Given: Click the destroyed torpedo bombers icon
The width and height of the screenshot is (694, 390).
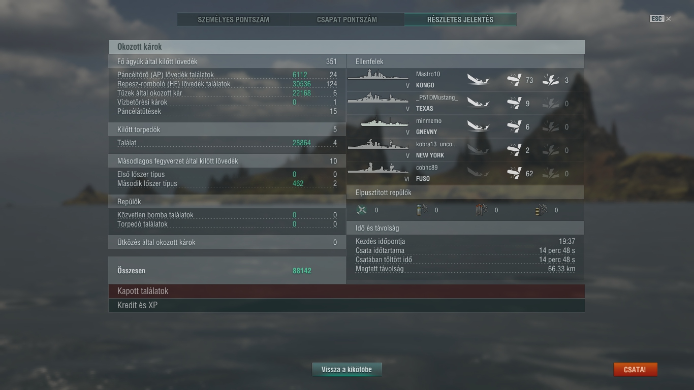Looking at the screenshot, I should click(482, 210).
